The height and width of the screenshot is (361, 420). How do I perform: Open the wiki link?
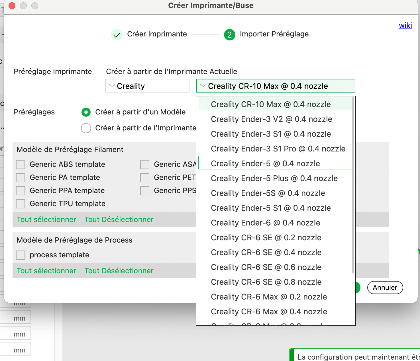pos(405,25)
